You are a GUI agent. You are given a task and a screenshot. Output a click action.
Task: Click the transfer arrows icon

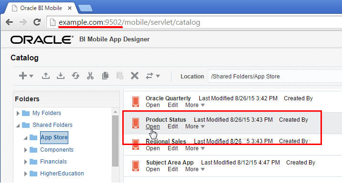coord(150,76)
